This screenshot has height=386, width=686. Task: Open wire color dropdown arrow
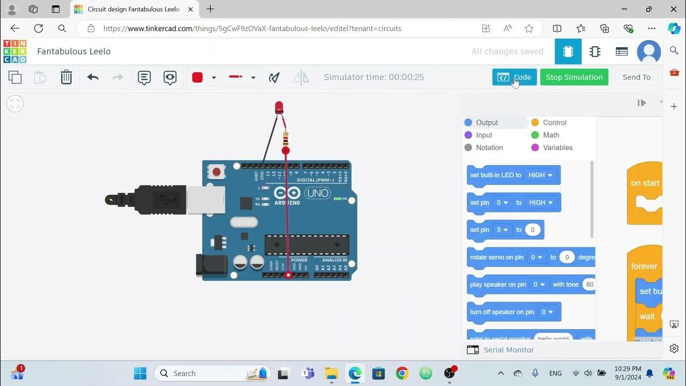tap(214, 78)
